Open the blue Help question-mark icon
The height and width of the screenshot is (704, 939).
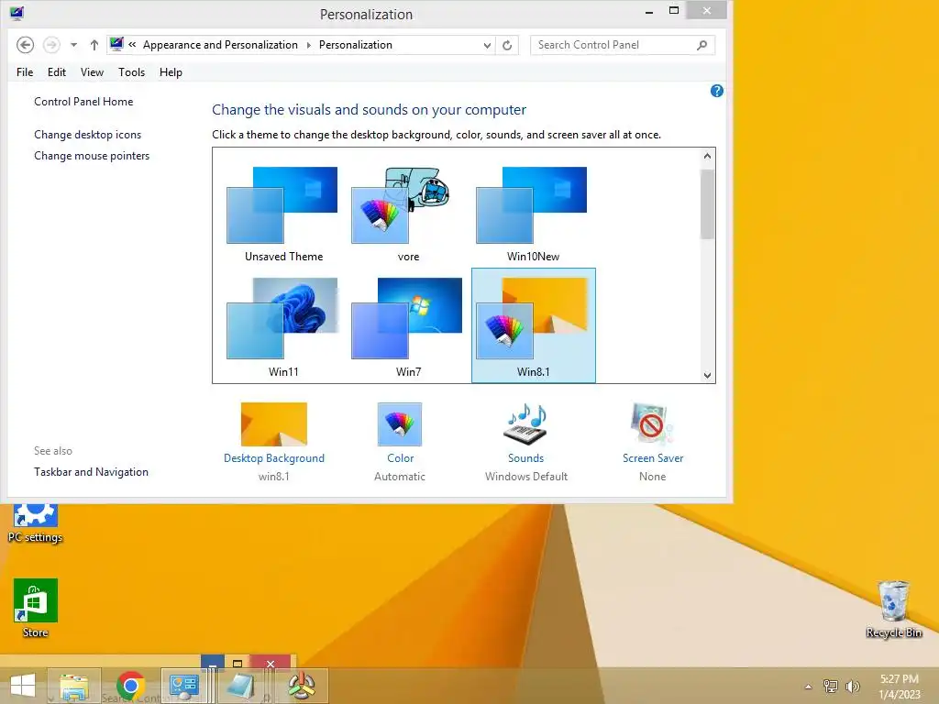tap(716, 91)
